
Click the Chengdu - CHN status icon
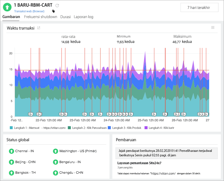(55, 173)
